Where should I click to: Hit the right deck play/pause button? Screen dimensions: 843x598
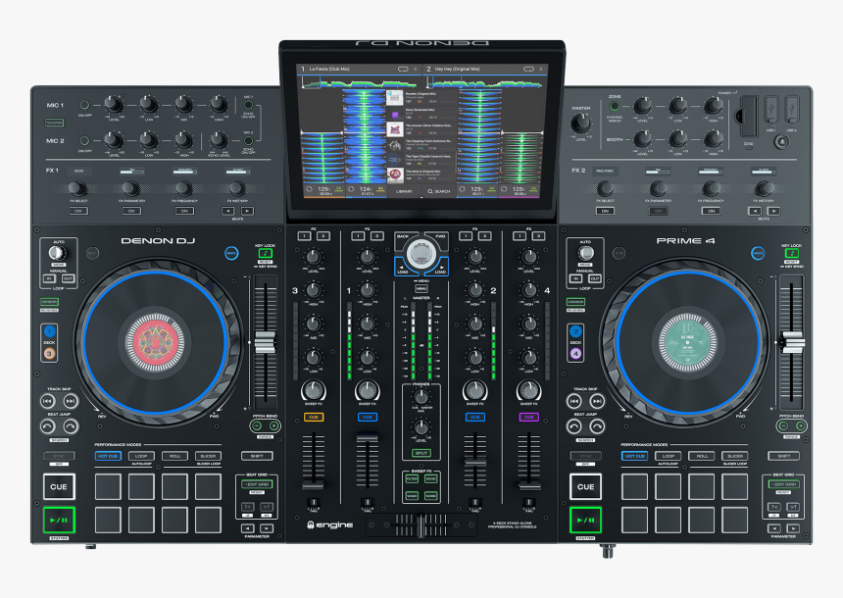[x=585, y=520]
